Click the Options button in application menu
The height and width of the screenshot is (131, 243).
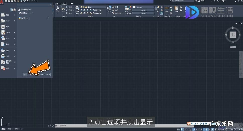(x=25, y=75)
